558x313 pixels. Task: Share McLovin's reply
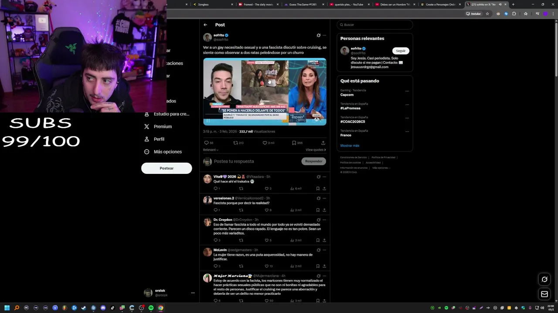tap(324, 266)
